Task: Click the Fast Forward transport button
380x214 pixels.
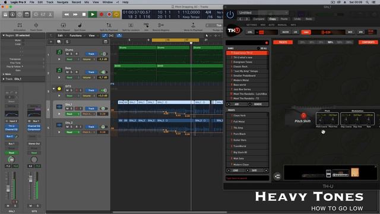Action: tap(75, 14)
